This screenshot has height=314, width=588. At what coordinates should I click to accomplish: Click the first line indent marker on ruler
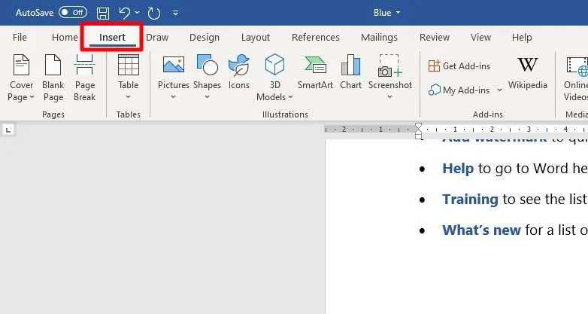[x=418, y=127]
